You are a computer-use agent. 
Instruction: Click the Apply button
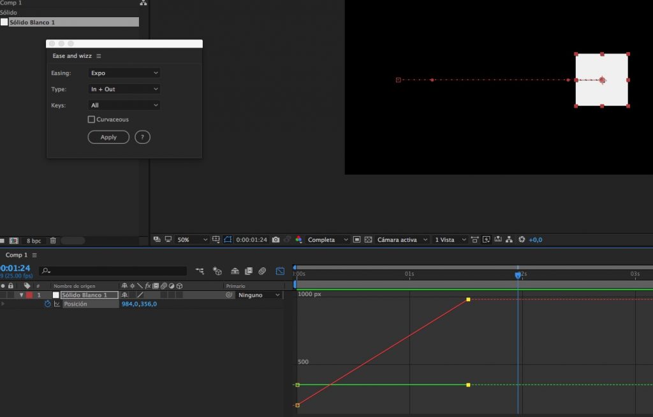(108, 137)
